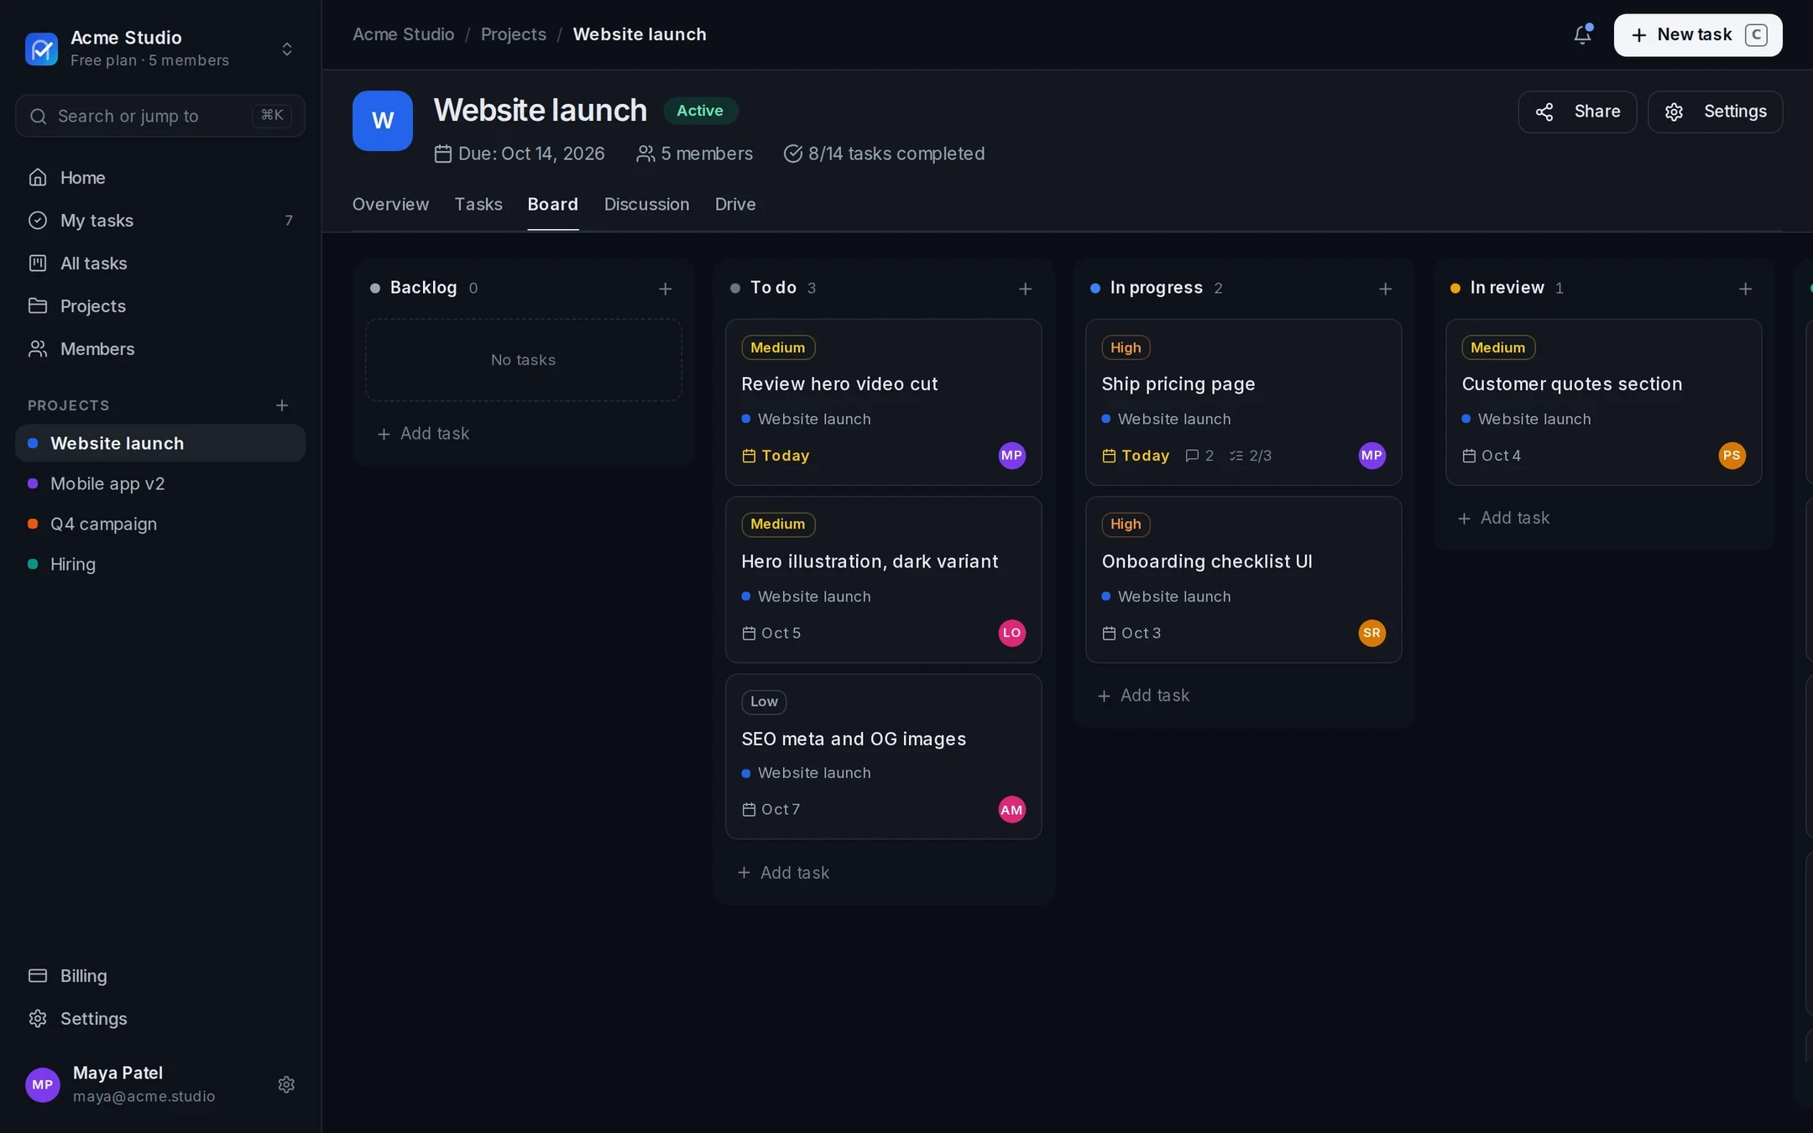Switch to the Tasks tab
The image size is (1813, 1133).
[x=478, y=204]
